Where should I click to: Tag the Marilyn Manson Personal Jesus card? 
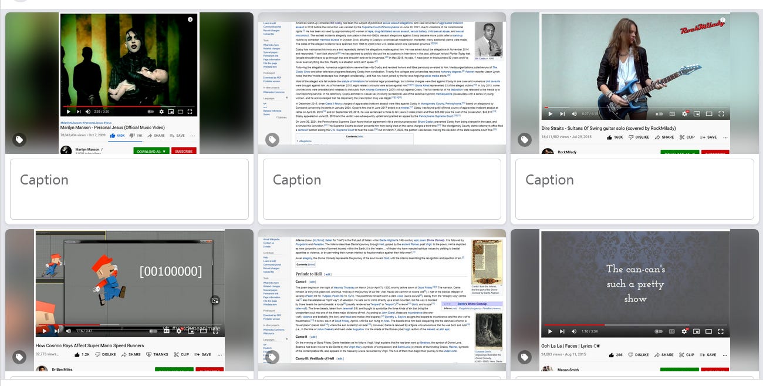[x=19, y=140]
